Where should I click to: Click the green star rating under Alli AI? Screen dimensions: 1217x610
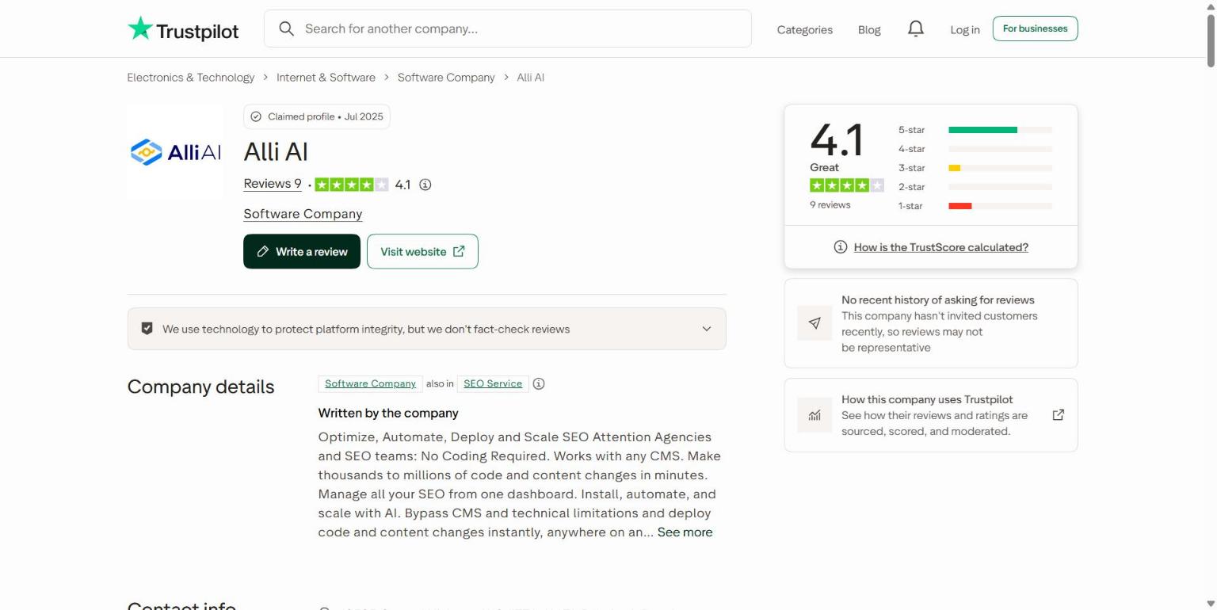[x=352, y=185]
